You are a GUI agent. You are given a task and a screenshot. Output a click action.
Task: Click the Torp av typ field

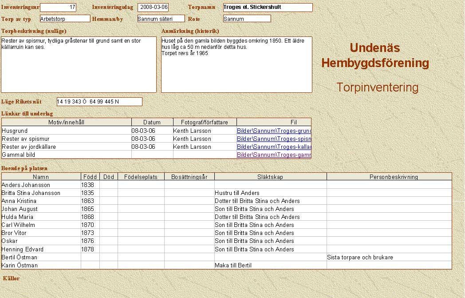(x=65, y=19)
